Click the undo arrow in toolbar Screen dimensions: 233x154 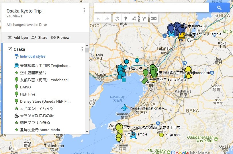tap(98, 19)
